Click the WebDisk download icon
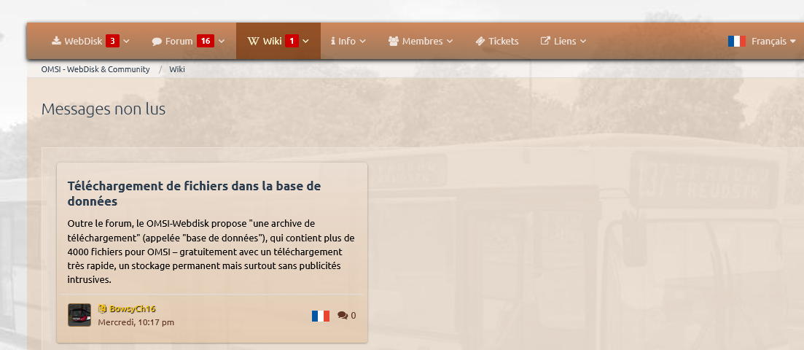Image resolution: width=804 pixels, height=350 pixels. click(x=56, y=41)
